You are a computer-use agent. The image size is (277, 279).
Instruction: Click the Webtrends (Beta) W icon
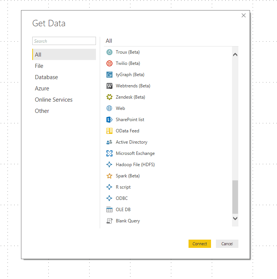coord(109,86)
